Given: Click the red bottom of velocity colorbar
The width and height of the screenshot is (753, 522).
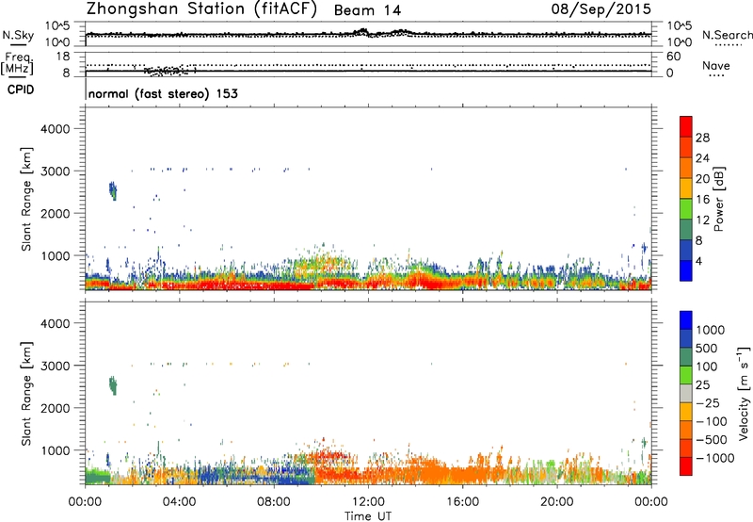Looking at the screenshot, I should 686,466.
